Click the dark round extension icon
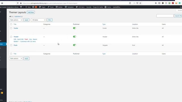This screenshot has height=102, width=182. [x=163, y=3]
